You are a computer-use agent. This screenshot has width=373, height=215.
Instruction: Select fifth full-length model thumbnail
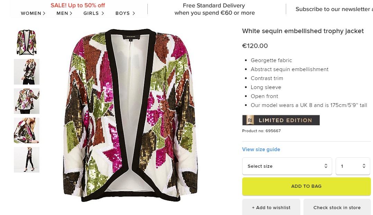point(27,160)
